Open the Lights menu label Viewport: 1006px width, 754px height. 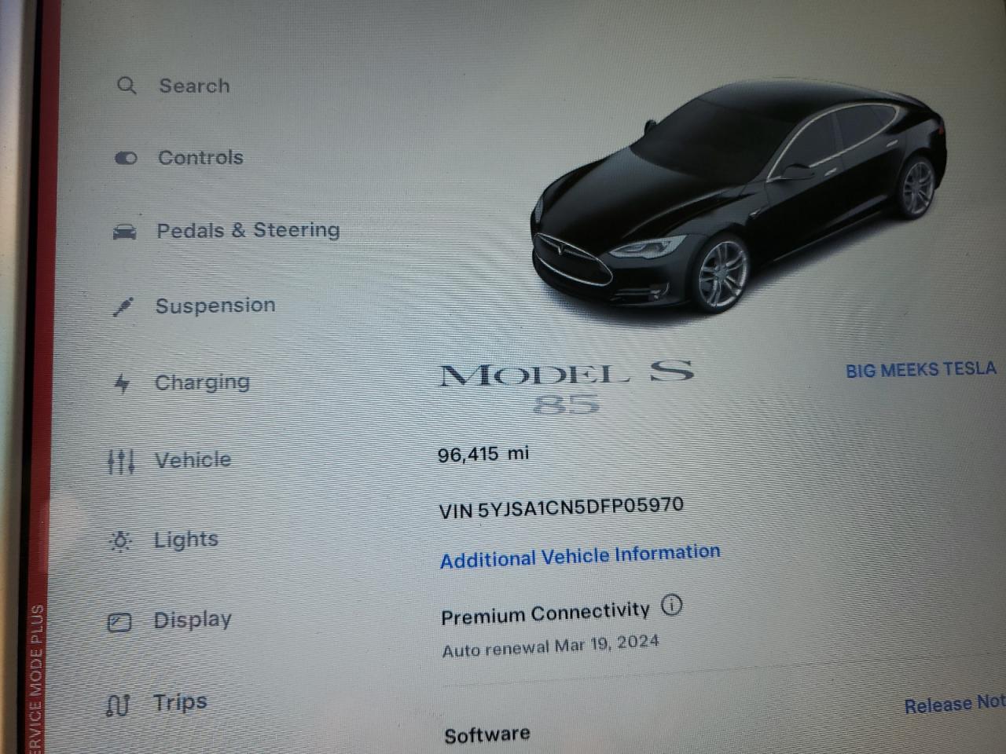coord(185,540)
